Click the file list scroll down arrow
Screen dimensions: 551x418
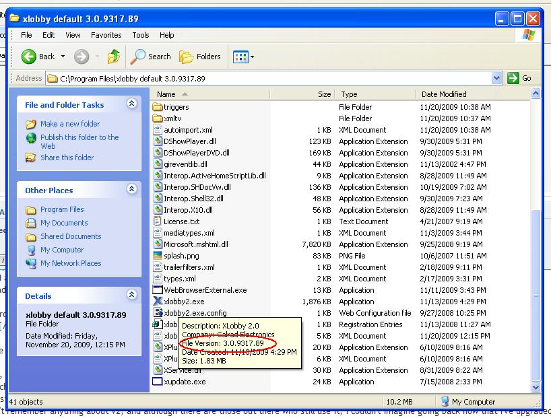click(536, 387)
